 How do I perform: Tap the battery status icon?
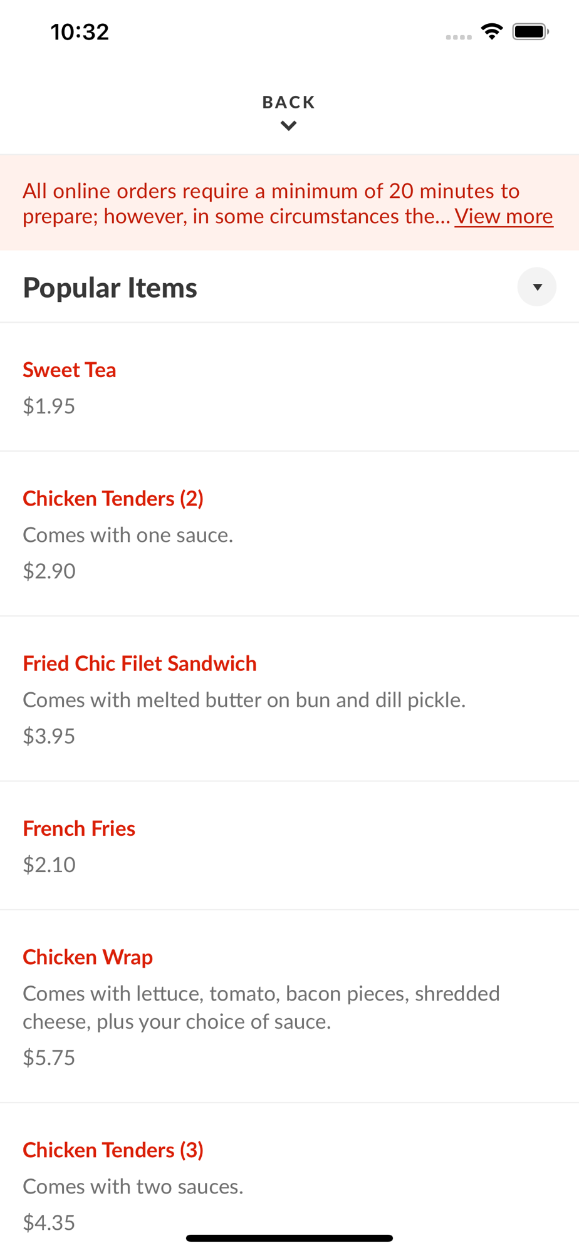point(531,31)
